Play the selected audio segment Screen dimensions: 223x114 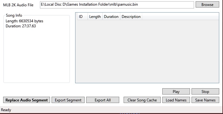pos(176,92)
